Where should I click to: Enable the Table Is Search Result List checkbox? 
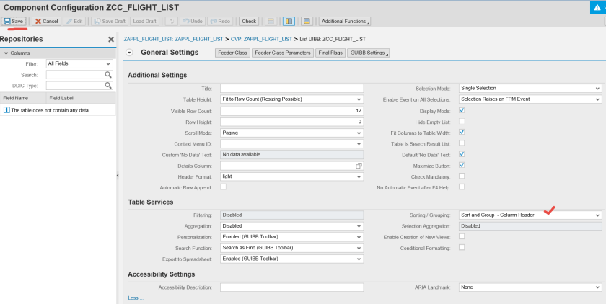coord(462,143)
